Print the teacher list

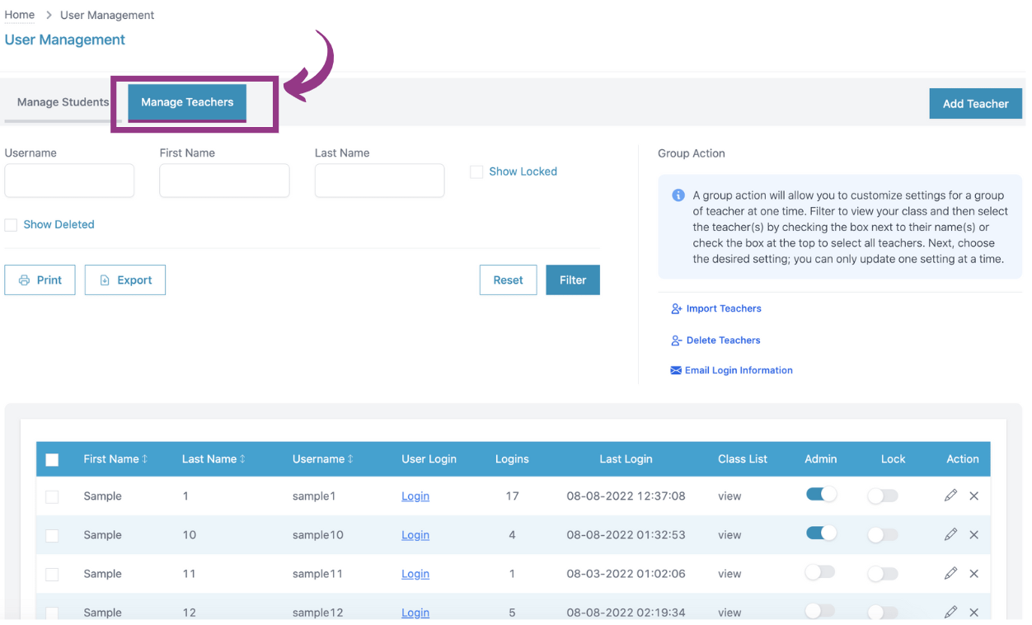(x=40, y=280)
